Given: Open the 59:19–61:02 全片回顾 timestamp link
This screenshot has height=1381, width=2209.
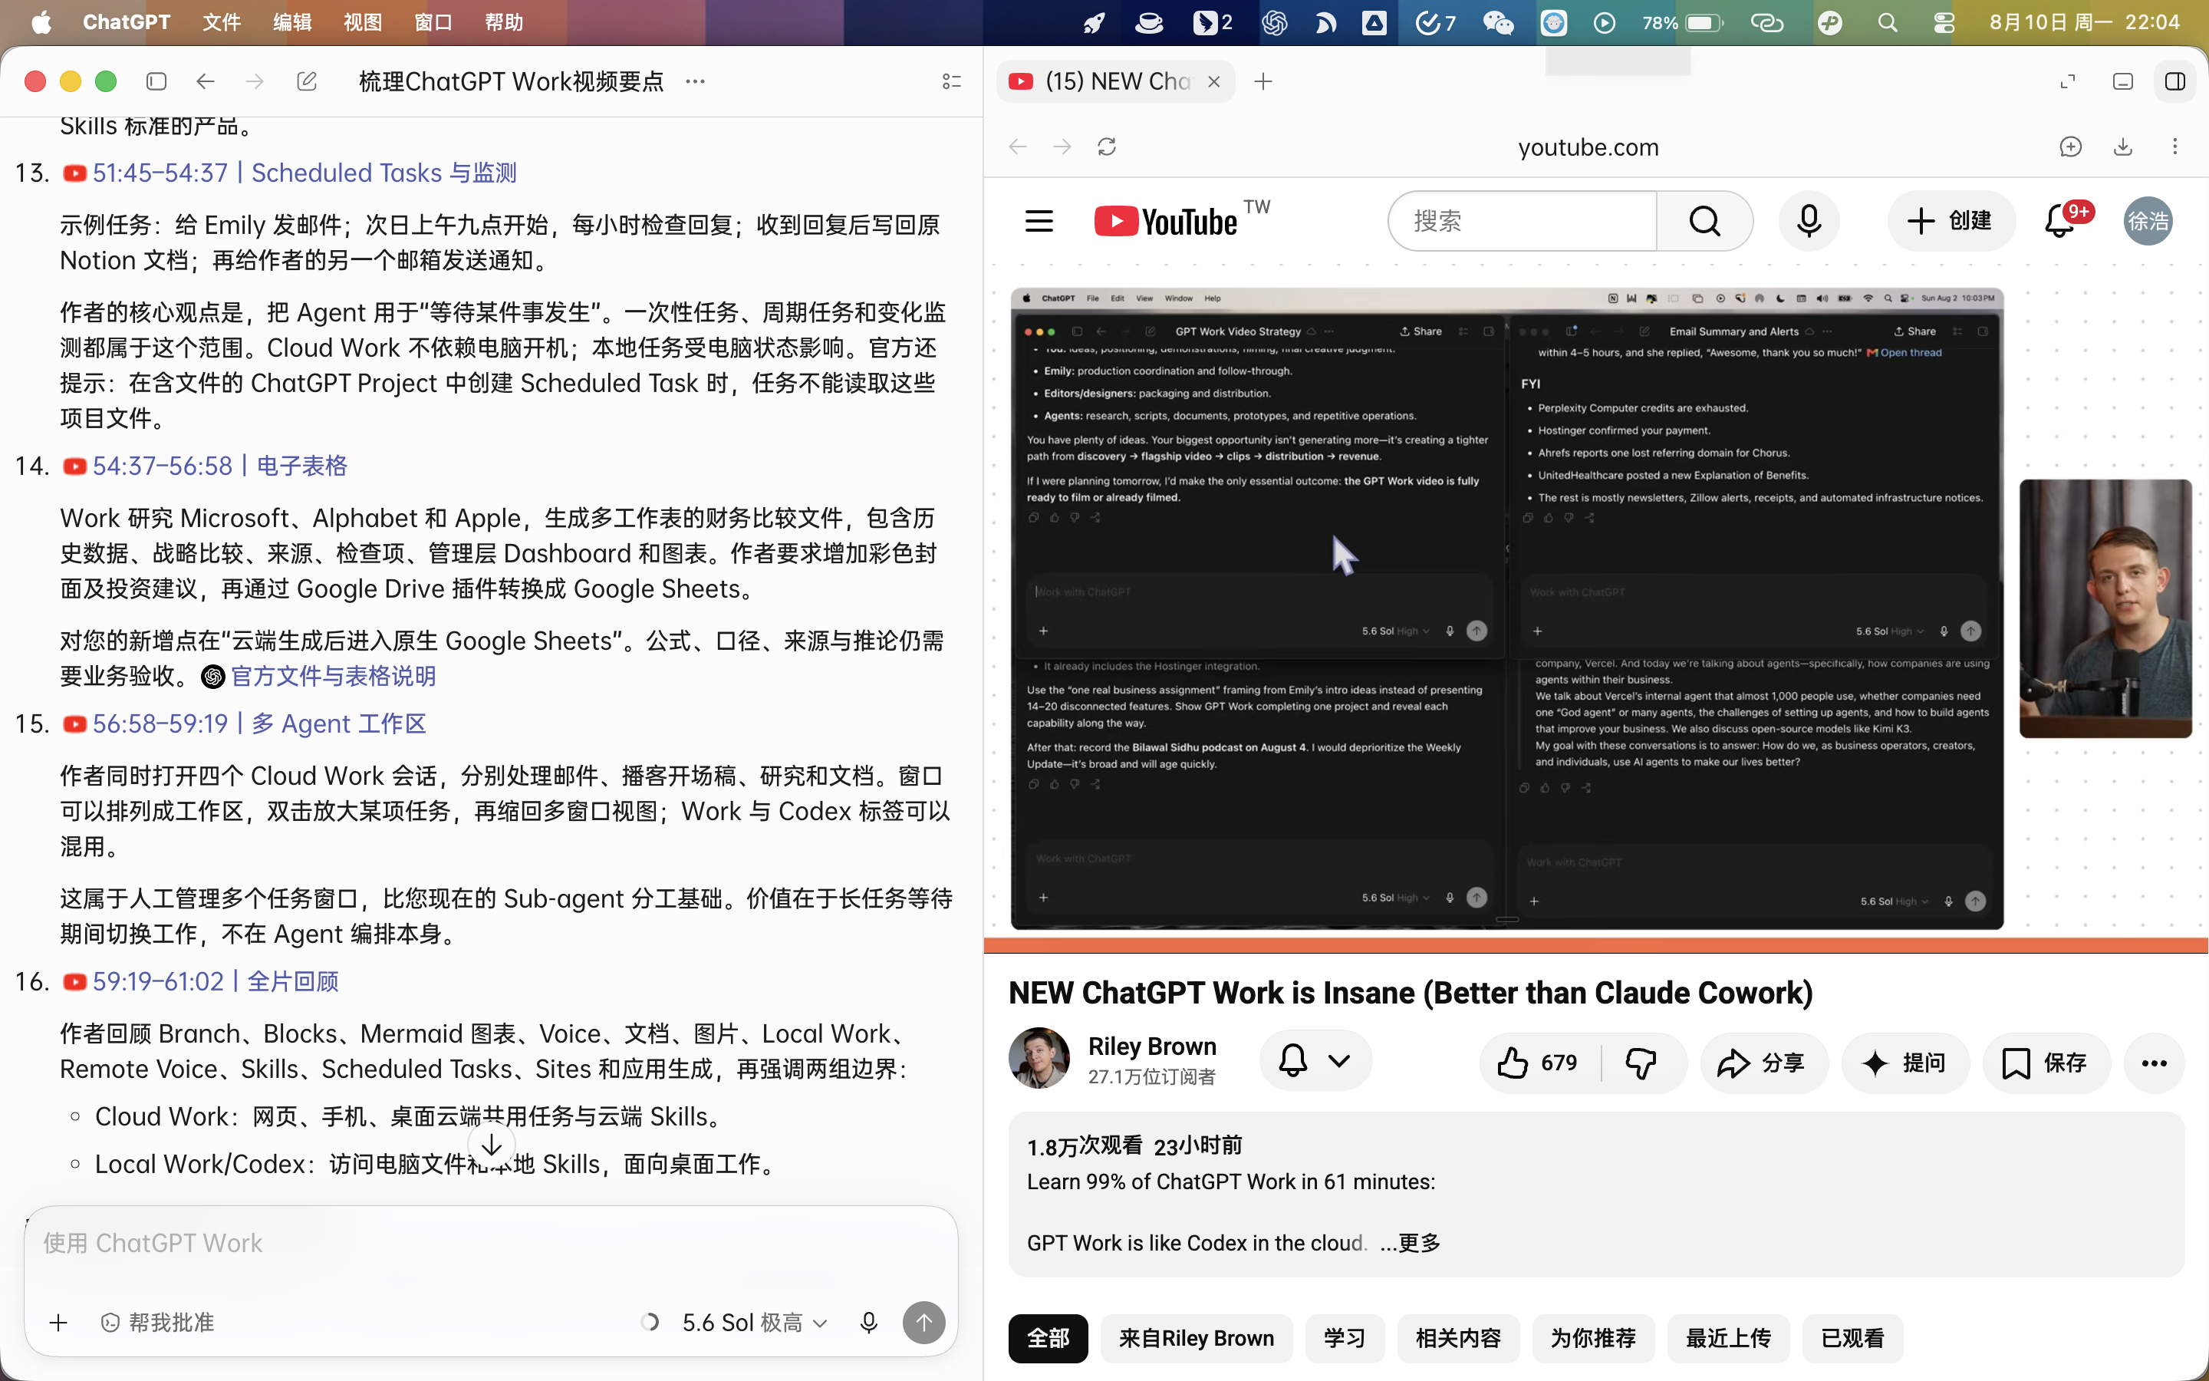Looking at the screenshot, I should click(x=200, y=981).
